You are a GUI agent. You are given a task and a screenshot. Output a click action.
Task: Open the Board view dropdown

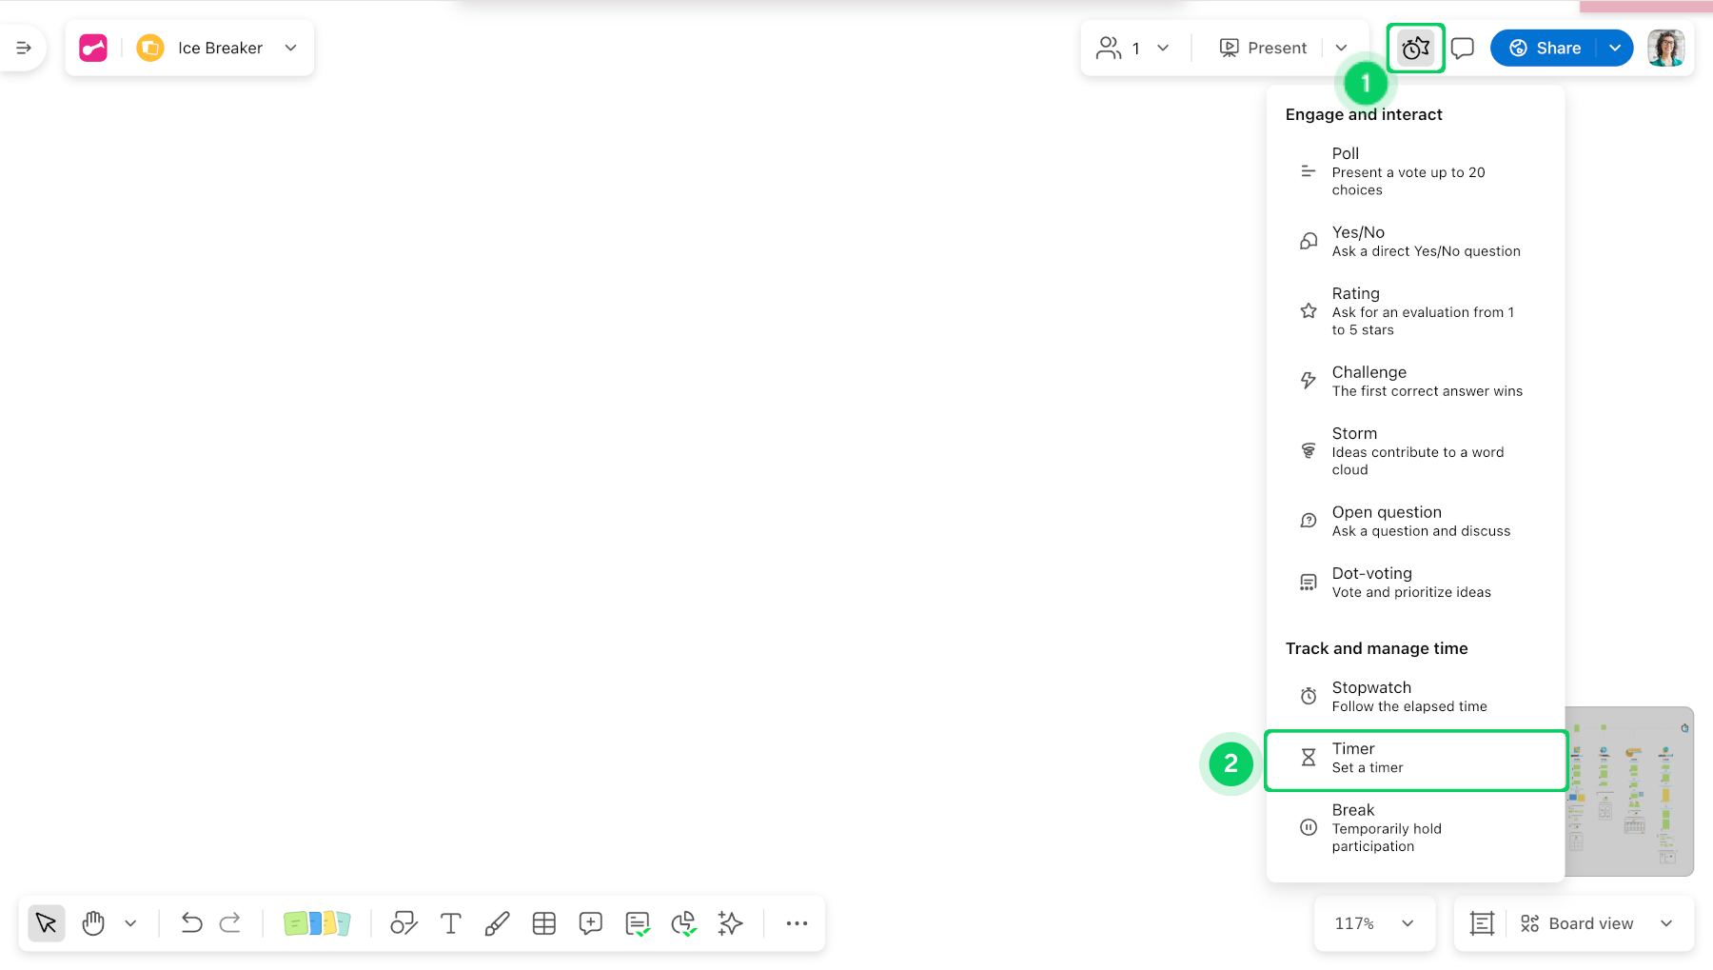(1597, 922)
